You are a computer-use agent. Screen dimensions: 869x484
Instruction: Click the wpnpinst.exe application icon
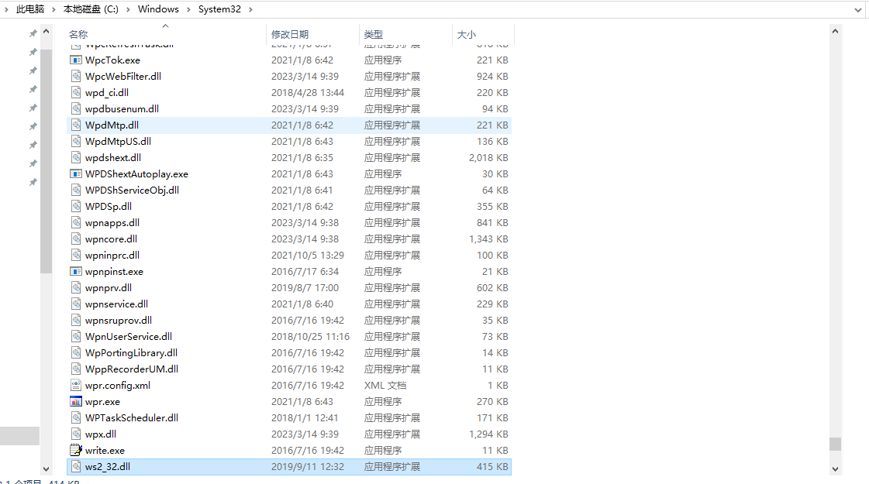[75, 271]
